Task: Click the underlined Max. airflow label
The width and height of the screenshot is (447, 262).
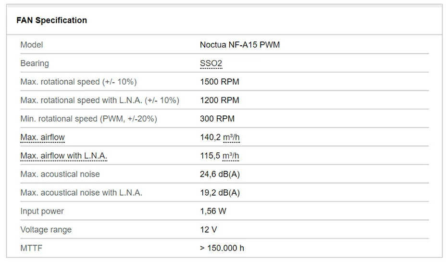Action: click(x=42, y=137)
